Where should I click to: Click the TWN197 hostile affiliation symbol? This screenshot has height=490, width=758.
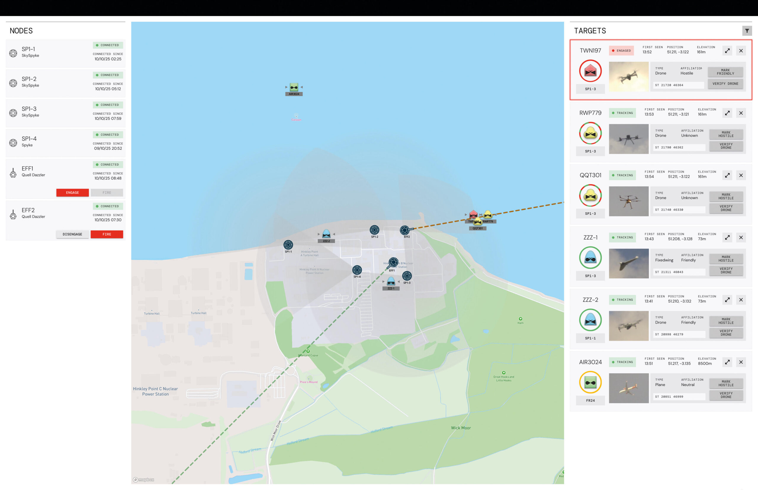590,71
